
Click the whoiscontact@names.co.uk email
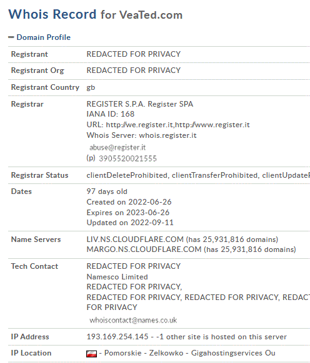[x=133, y=320]
